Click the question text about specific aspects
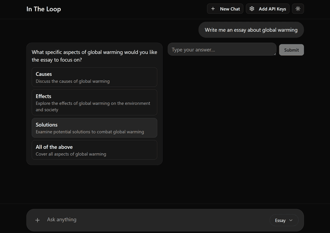The image size is (330, 233). pos(94,56)
